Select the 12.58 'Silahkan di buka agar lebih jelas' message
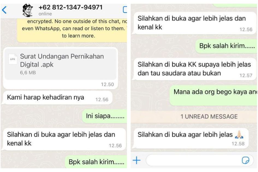This screenshot has height=172, width=258. 191,138
